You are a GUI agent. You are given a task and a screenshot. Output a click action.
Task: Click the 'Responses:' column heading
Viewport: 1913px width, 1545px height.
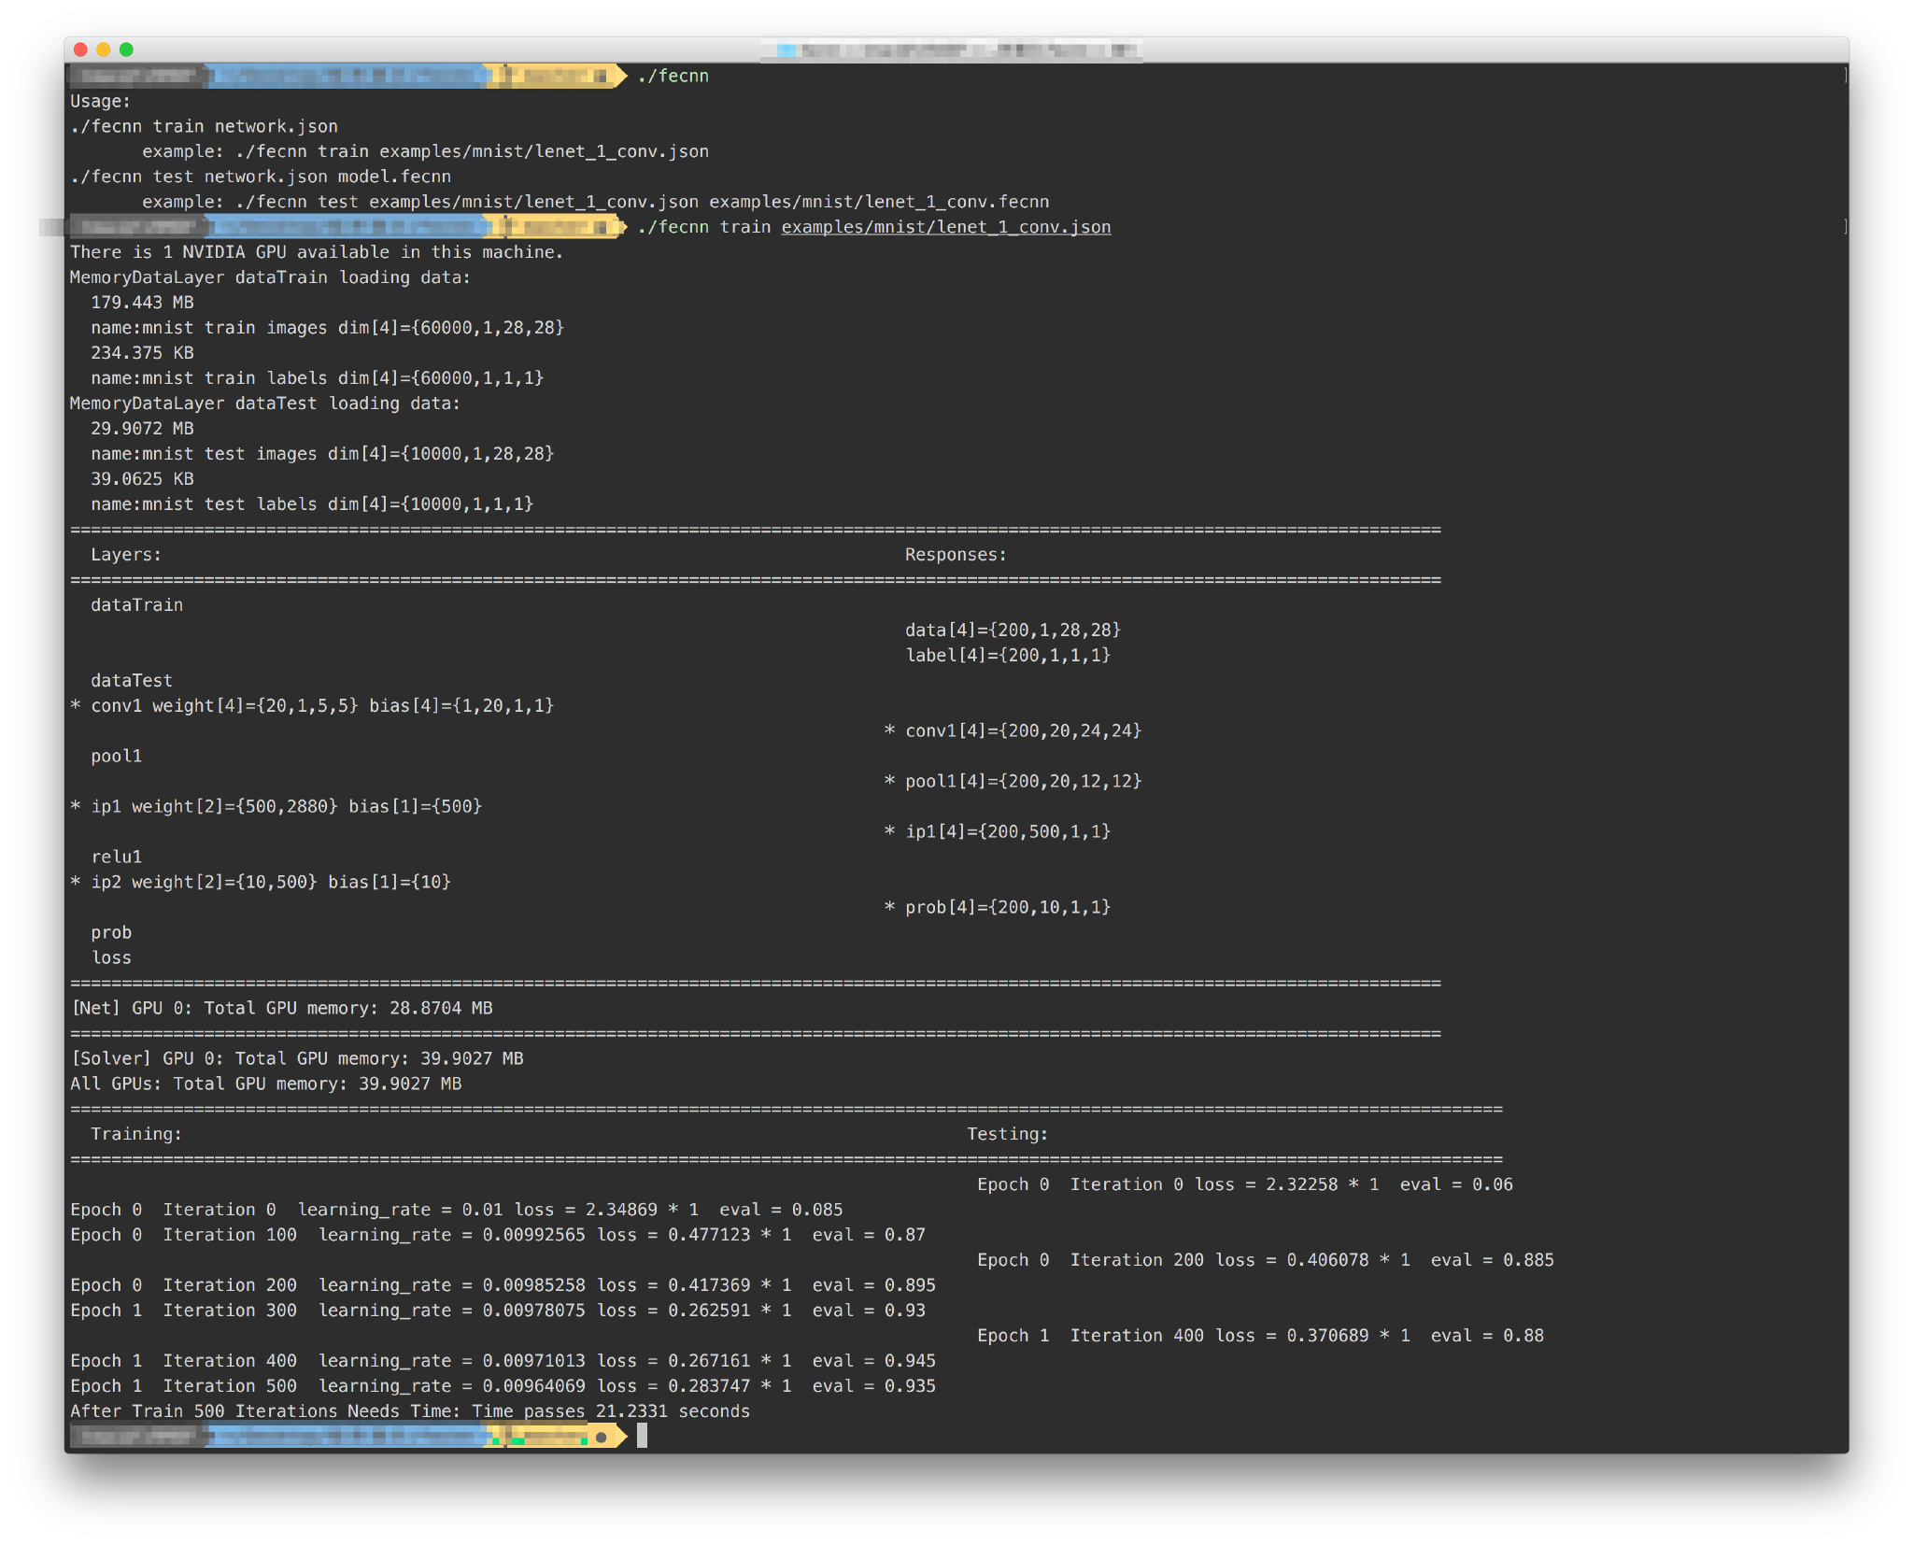[955, 555]
